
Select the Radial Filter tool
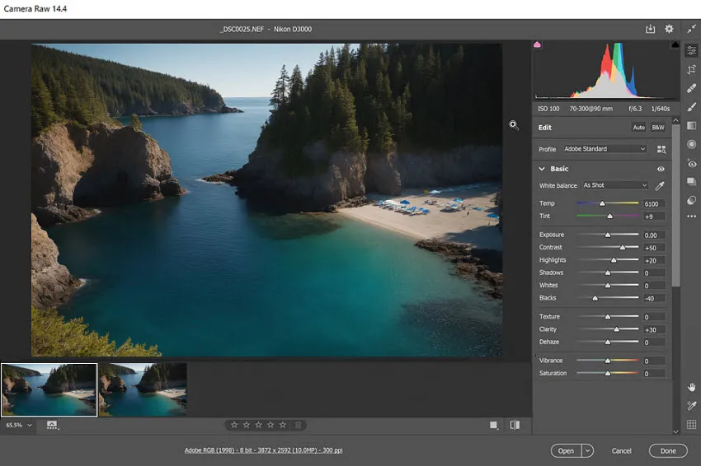pos(691,144)
